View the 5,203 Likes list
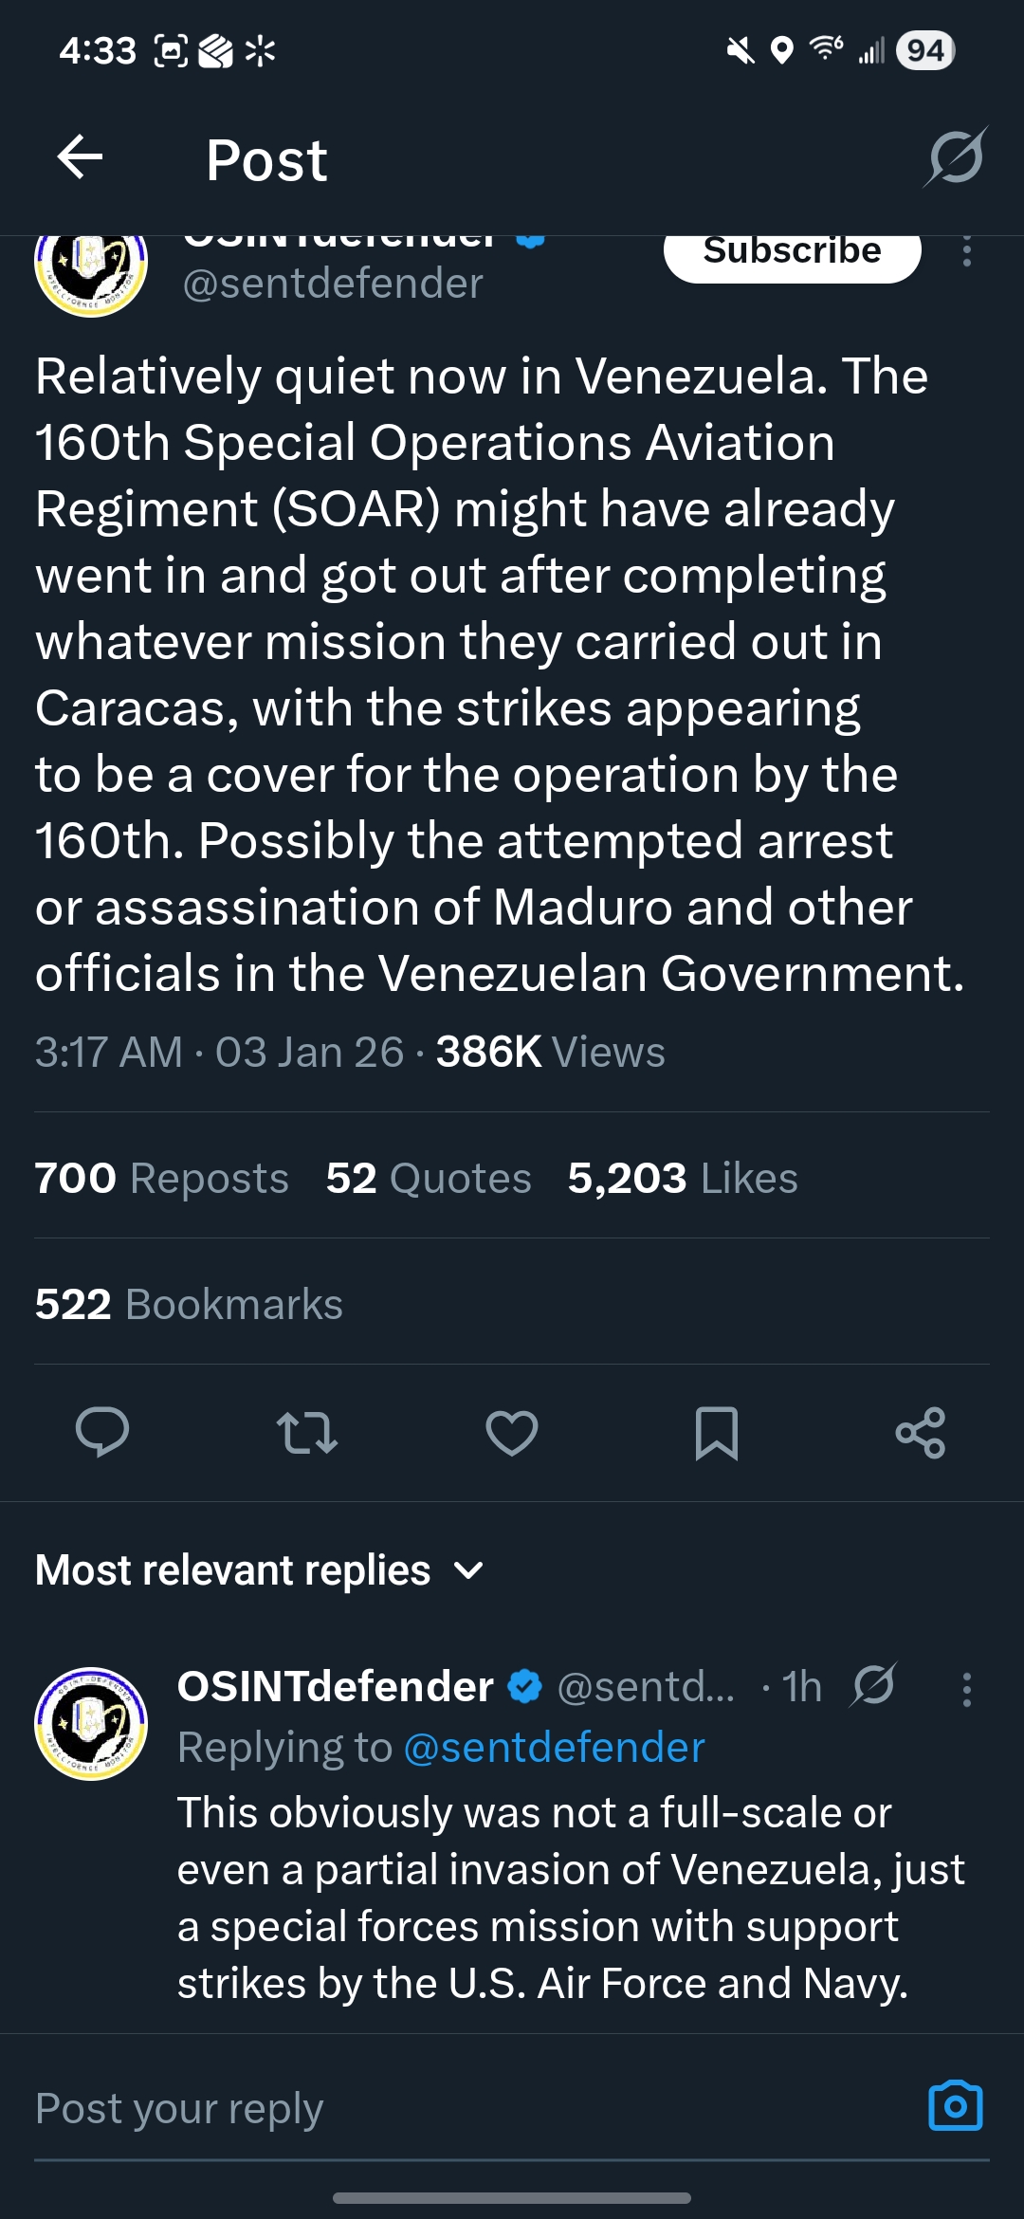The height and width of the screenshot is (2219, 1024). [682, 1178]
